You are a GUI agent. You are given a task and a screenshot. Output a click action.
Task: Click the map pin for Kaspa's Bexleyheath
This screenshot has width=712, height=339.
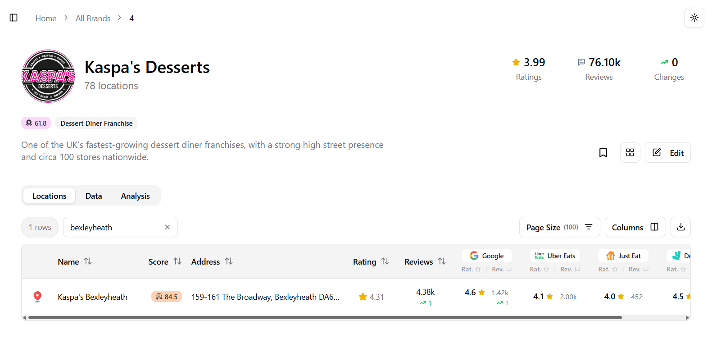click(x=38, y=297)
